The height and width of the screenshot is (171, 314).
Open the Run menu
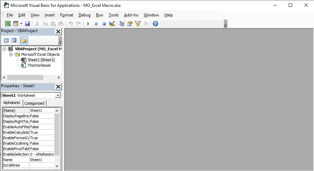point(99,15)
